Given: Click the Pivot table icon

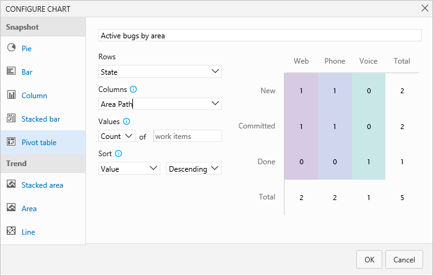Looking at the screenshot, I should (11, 142).
